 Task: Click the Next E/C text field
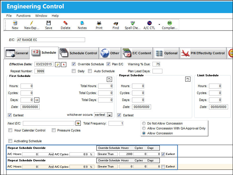(49, 123)
